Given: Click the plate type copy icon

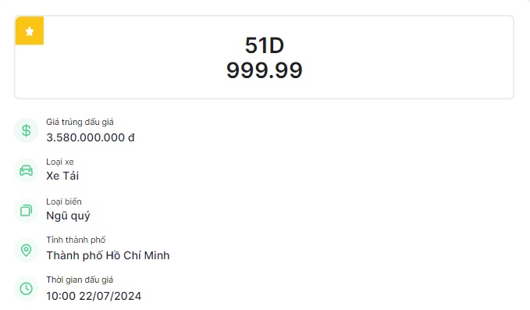Looking at the screenshot, I should (26, 211).
